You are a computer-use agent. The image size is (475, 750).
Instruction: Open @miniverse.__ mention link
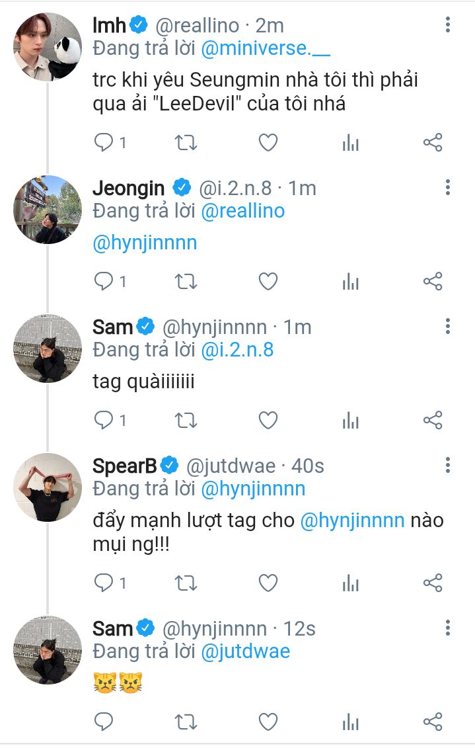point(265,49)
